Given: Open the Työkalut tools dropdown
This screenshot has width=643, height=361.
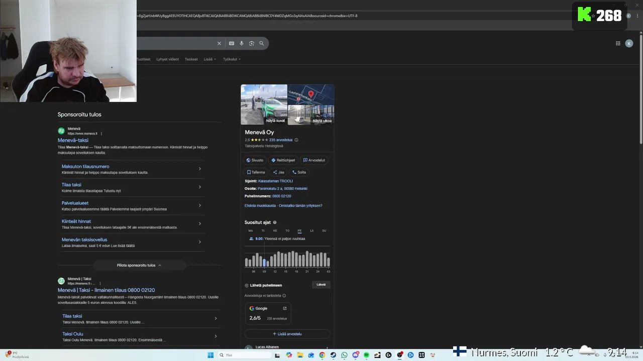Looking at the screenshot, I should (232, 59).
